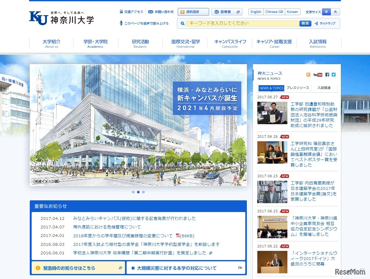
Task: Open the YouTube channel icon
Action: [317, 75]
